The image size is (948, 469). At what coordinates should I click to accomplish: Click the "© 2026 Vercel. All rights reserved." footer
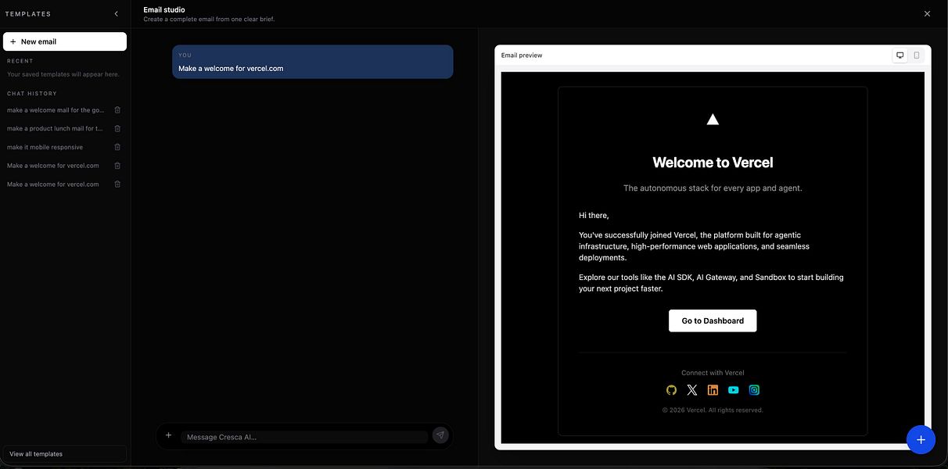click(713, 410)
